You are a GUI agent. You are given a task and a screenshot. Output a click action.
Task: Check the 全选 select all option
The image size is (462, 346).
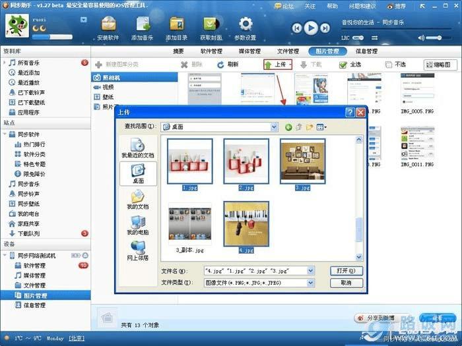coord(350,65)
